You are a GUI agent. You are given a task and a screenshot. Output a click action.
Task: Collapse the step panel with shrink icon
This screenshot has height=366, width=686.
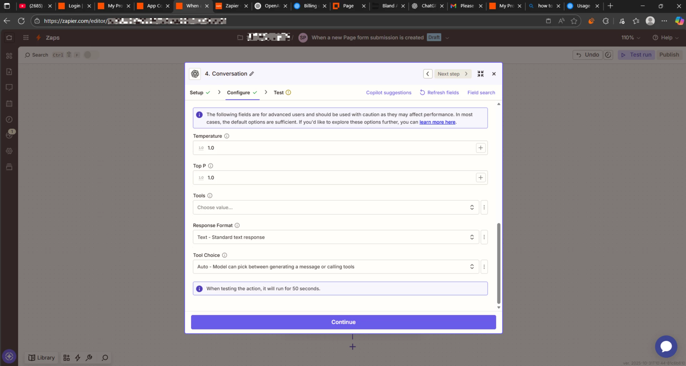click(480, 74)
